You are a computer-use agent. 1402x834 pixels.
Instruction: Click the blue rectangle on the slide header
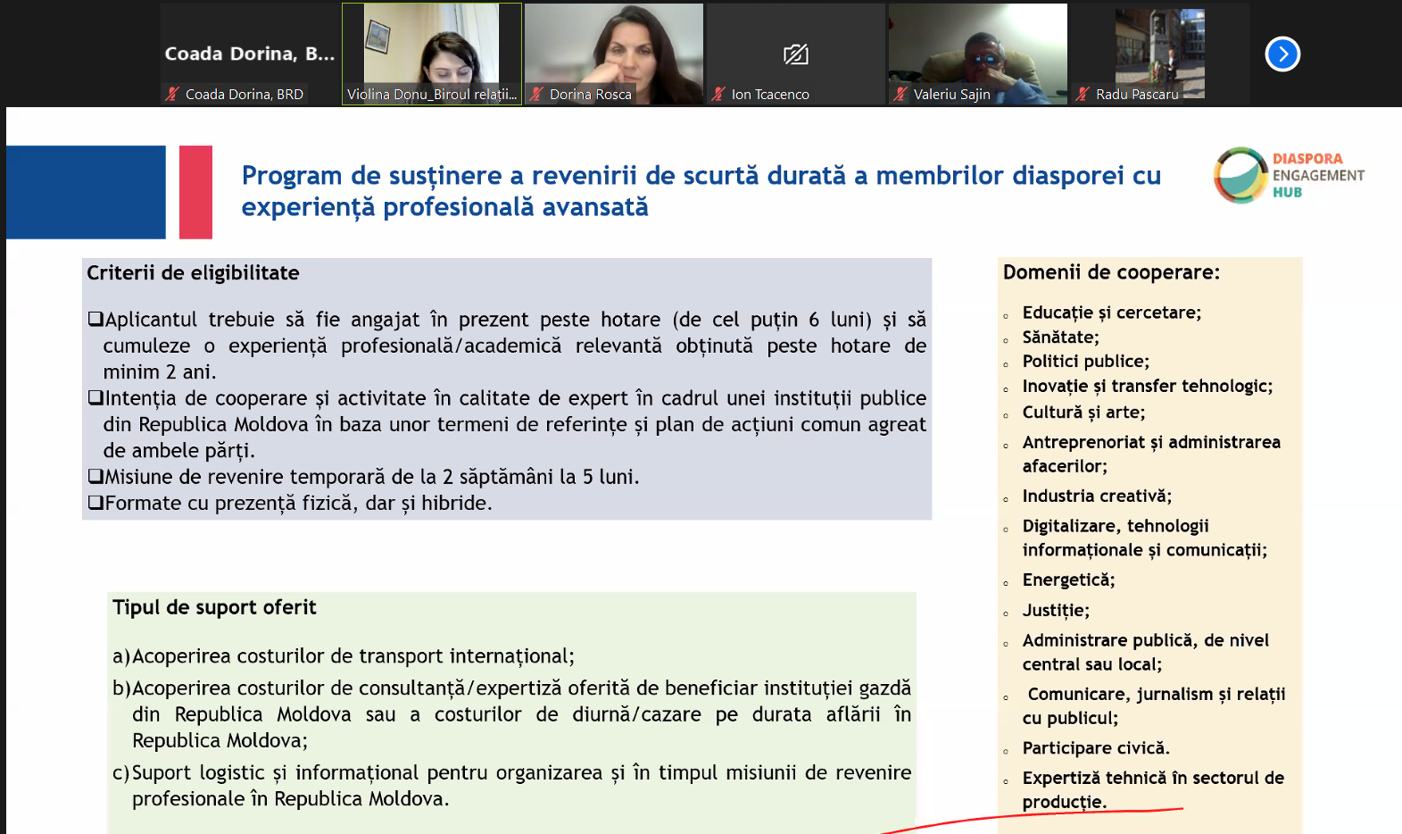(x=86, y=192)
